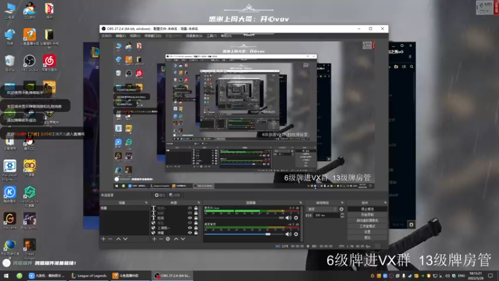Open the File menu in OBS
The height and width of the screenshot is (281, 499).
106,36
